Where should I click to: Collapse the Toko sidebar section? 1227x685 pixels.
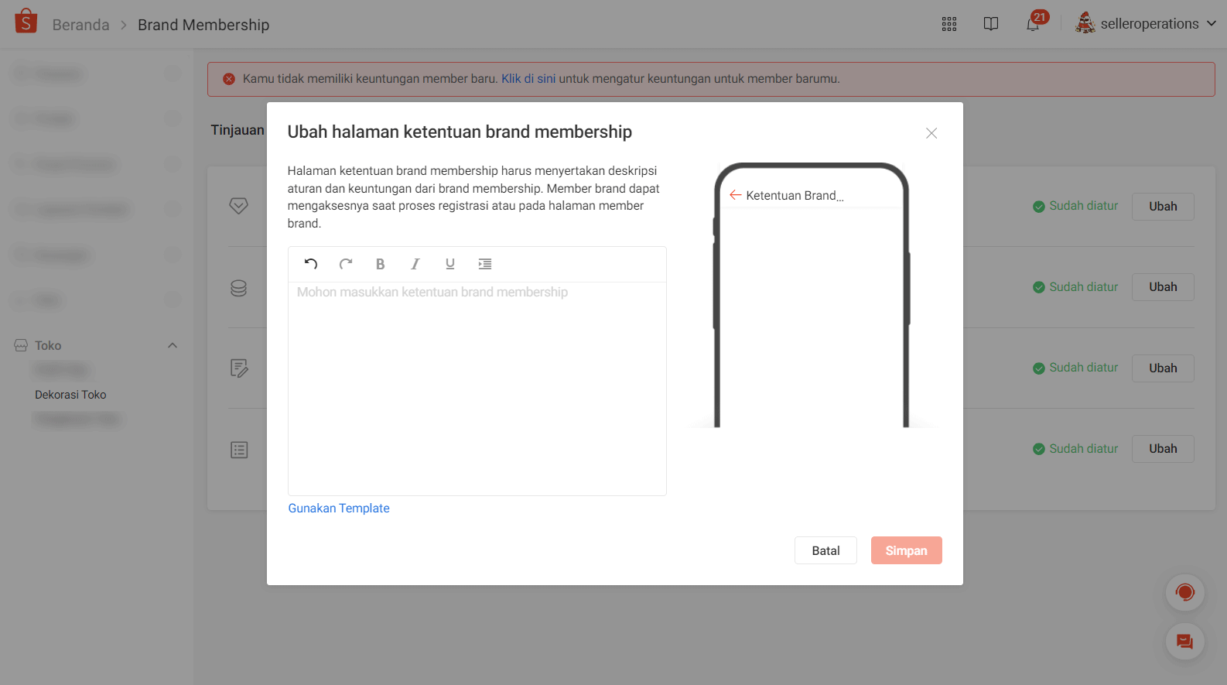[x=173, y=345]
